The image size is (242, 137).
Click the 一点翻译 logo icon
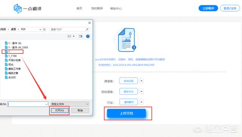[18, 9]
